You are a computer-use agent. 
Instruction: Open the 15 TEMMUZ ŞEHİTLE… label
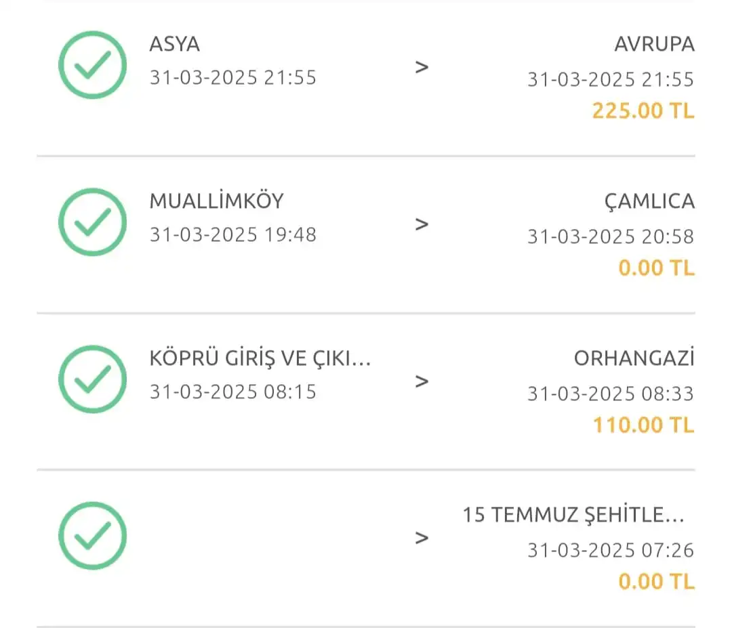(573, 515)
